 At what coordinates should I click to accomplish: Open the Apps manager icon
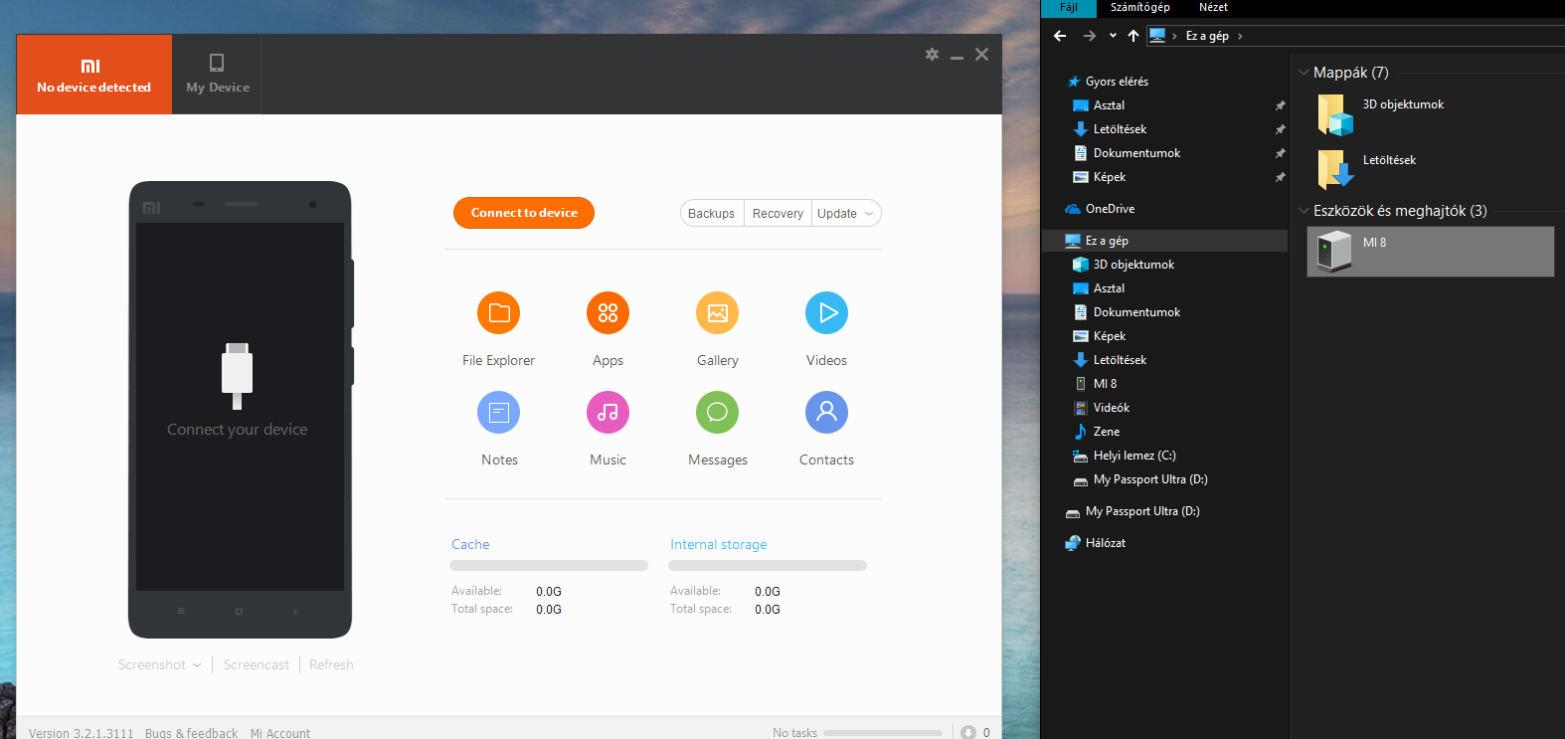[x=608, y=313]
